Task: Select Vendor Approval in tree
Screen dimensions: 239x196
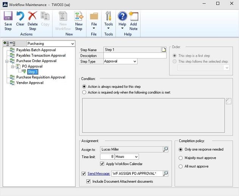Action: coord(30,83)
